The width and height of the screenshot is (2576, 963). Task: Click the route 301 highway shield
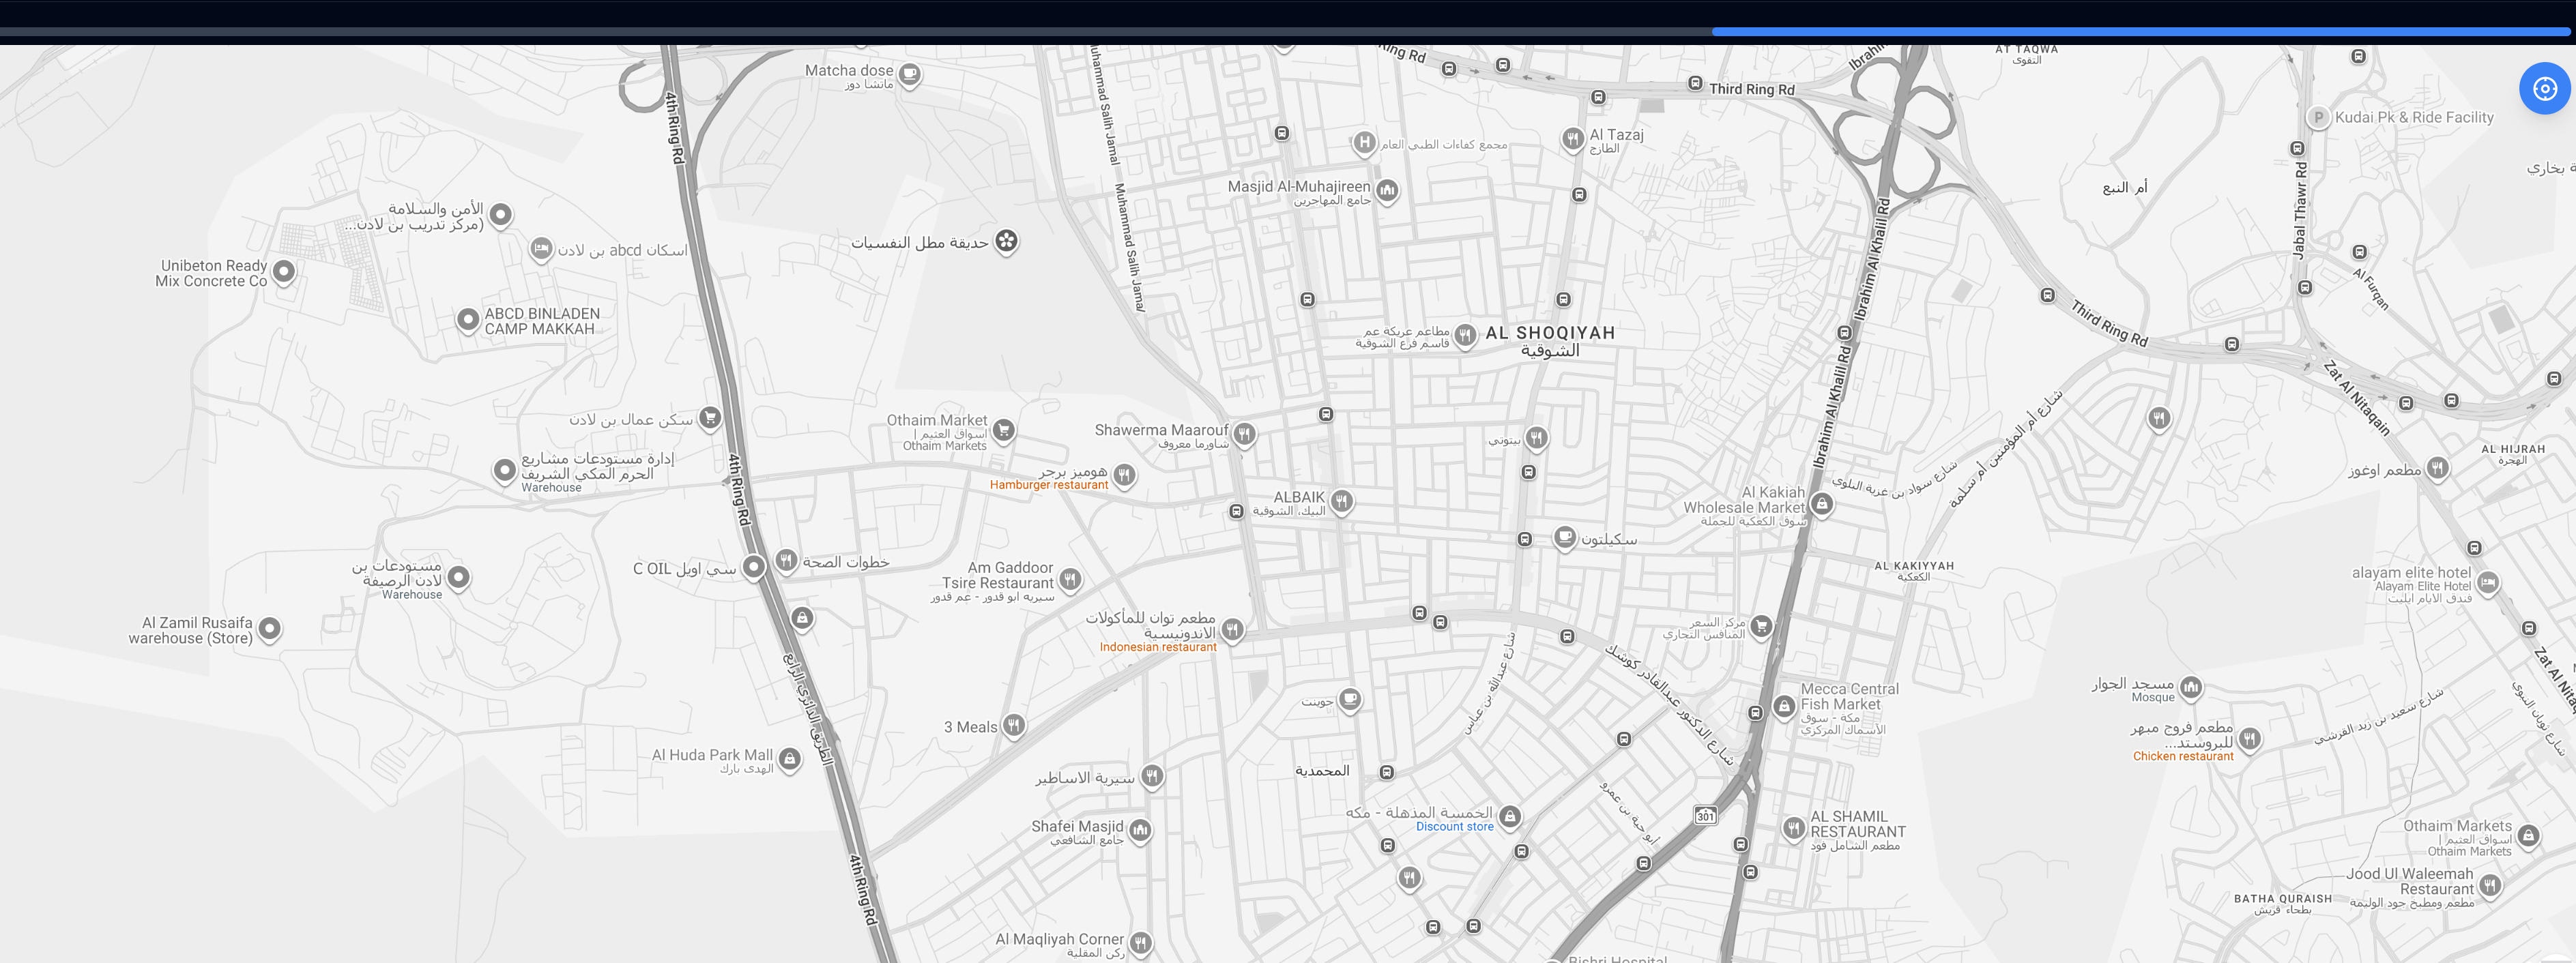pos(1705,816)
